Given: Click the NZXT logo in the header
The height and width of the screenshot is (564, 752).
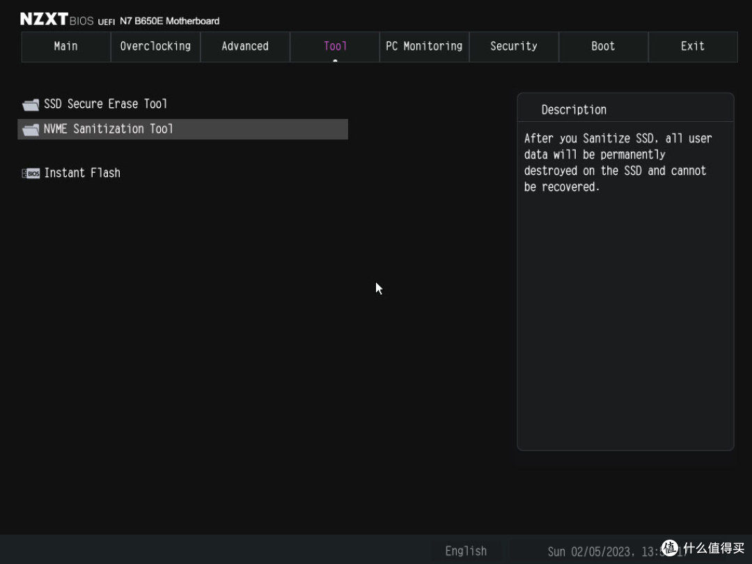Looking at the screenshot, I should (x=43, y=19).
